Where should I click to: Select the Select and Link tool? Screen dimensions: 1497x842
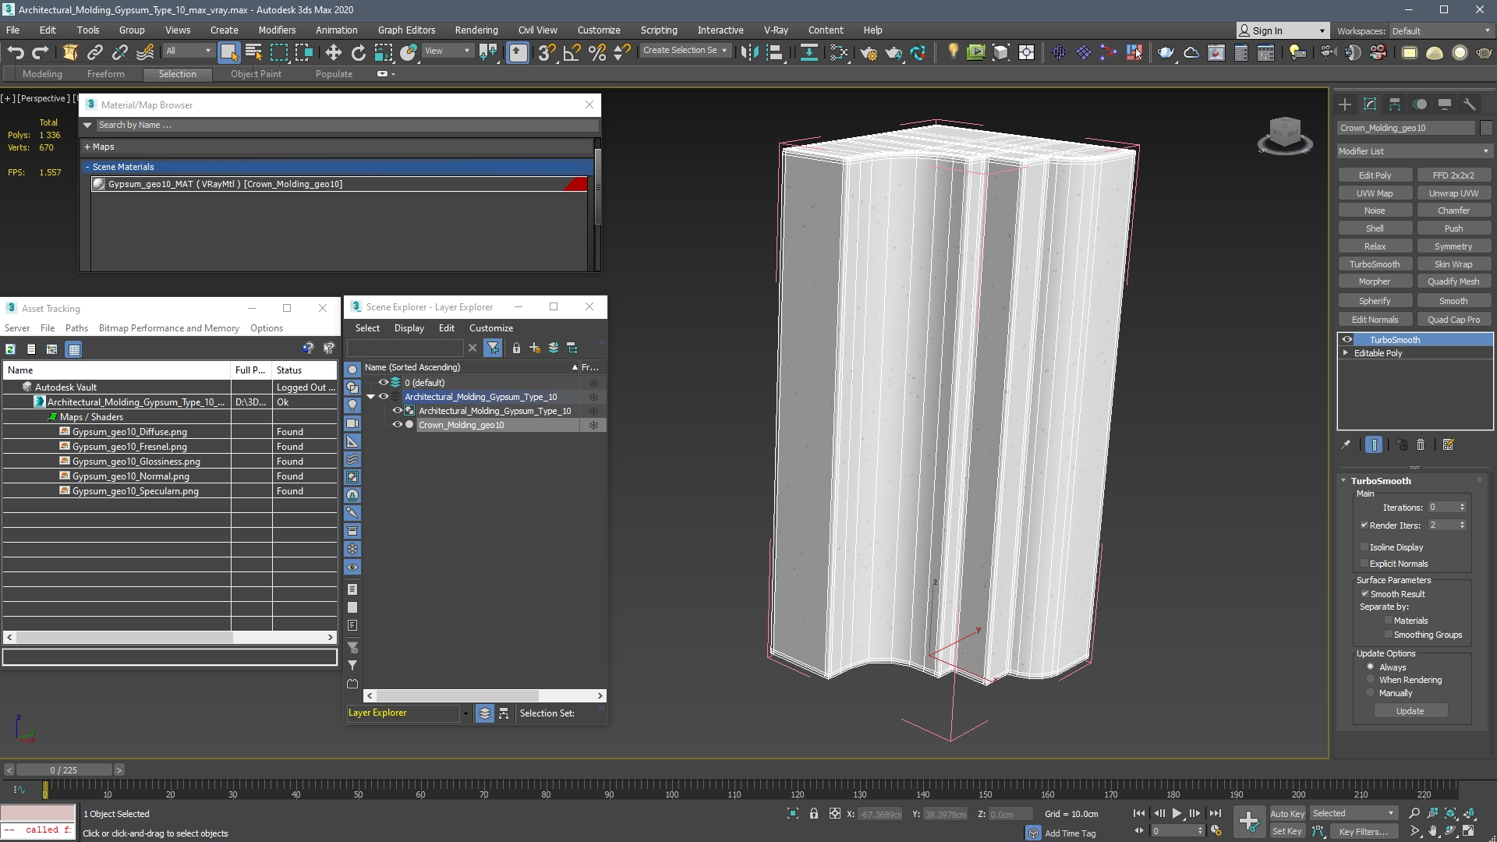coord(95,52)
